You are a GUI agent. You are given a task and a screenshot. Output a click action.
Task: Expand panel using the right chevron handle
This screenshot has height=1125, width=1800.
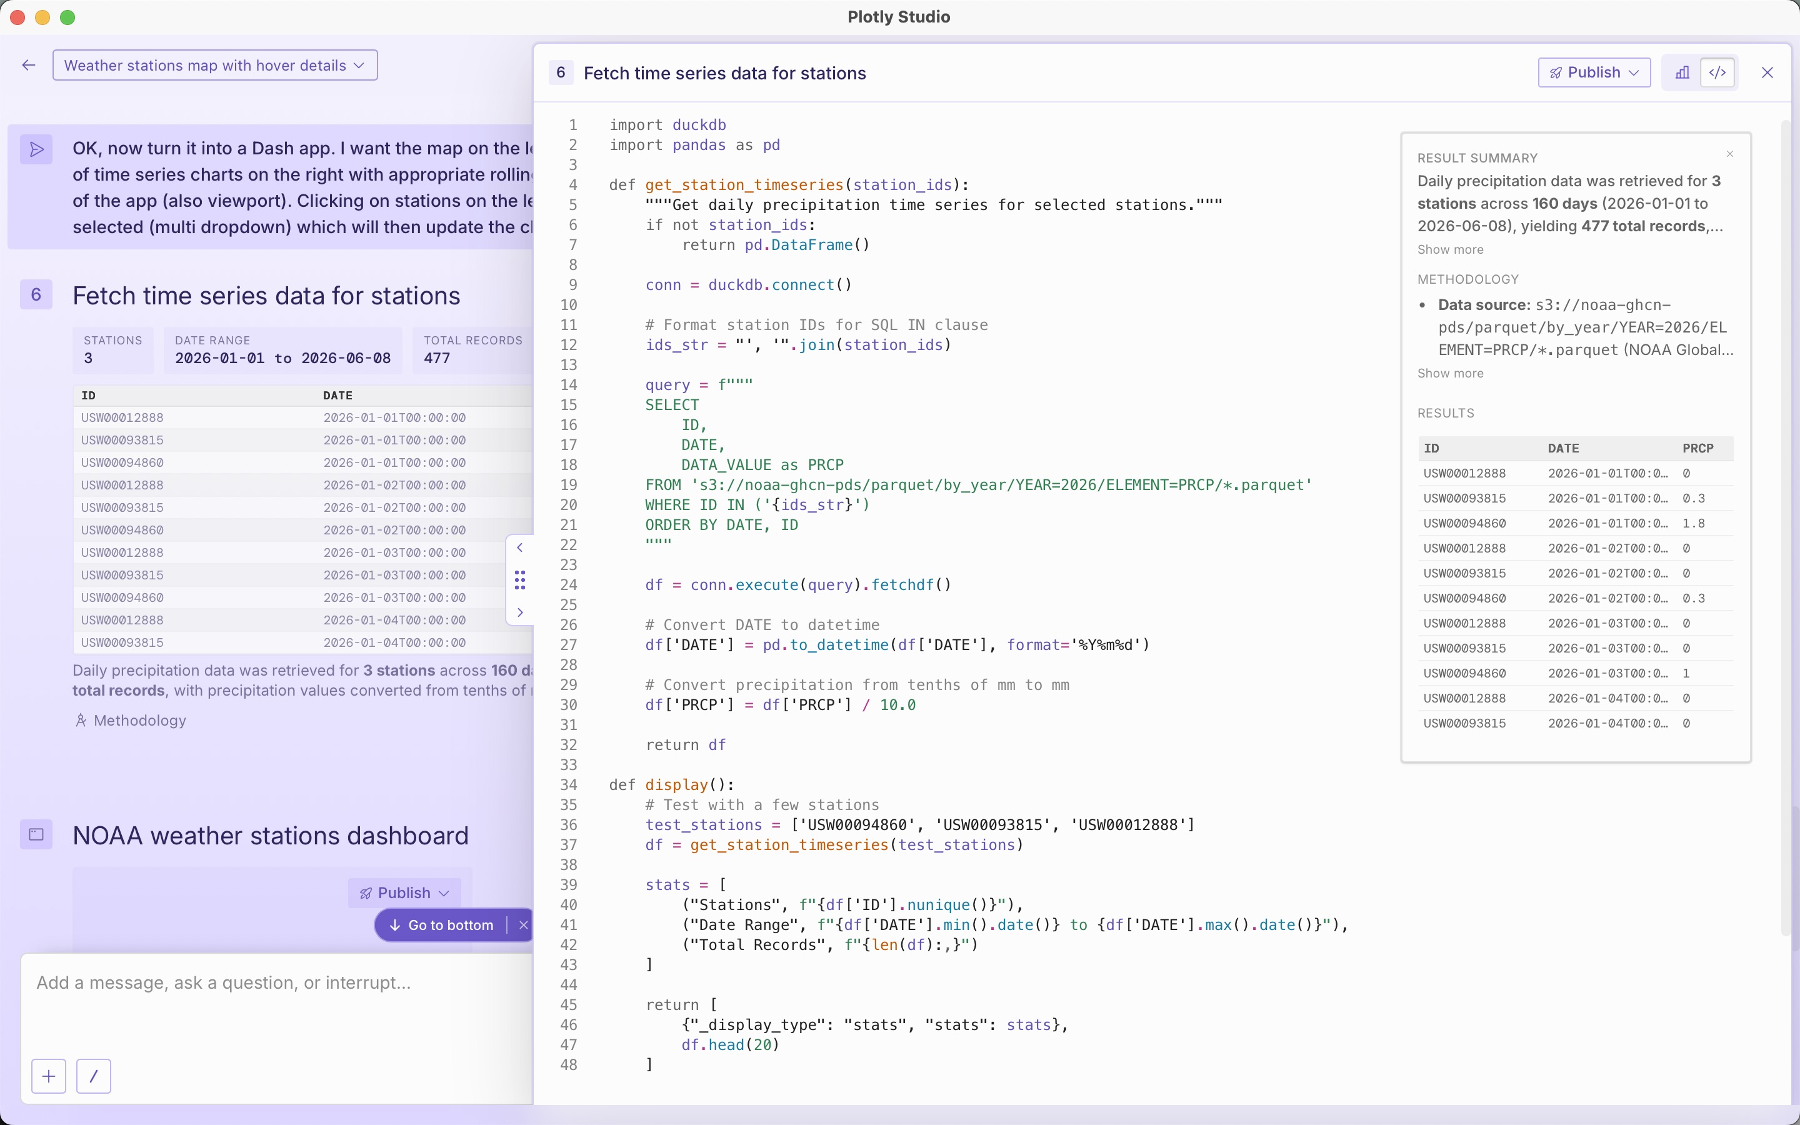click(x=520, y=612)
